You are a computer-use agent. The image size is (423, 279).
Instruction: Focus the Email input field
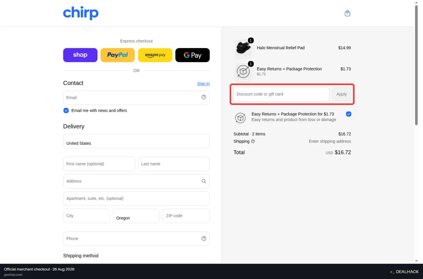point(136,98)
